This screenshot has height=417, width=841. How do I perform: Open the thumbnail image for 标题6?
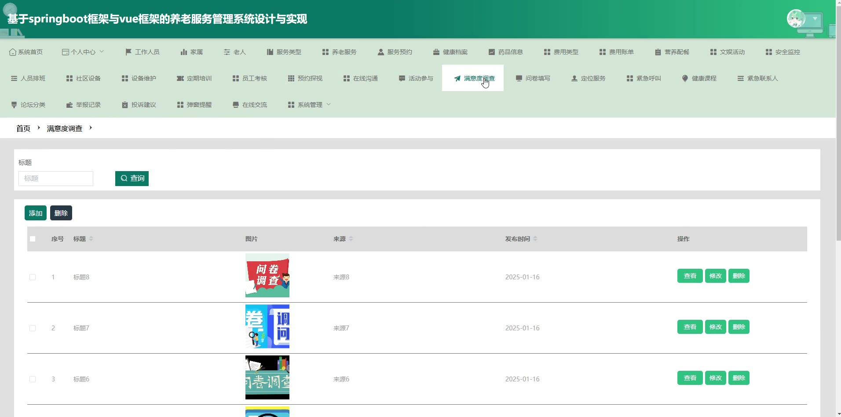pos(267,377)
